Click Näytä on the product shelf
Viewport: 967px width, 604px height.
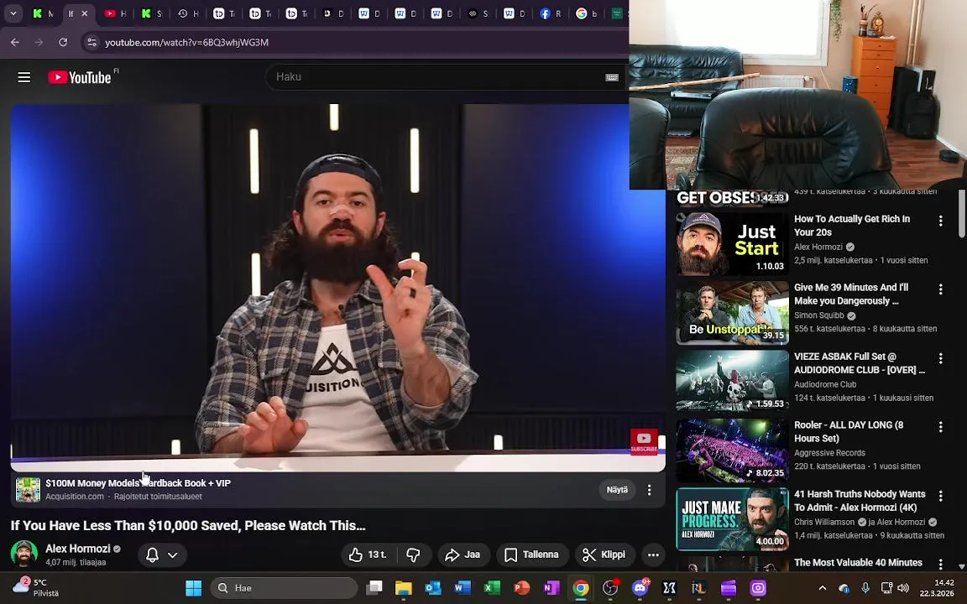(x=617, y=490)
